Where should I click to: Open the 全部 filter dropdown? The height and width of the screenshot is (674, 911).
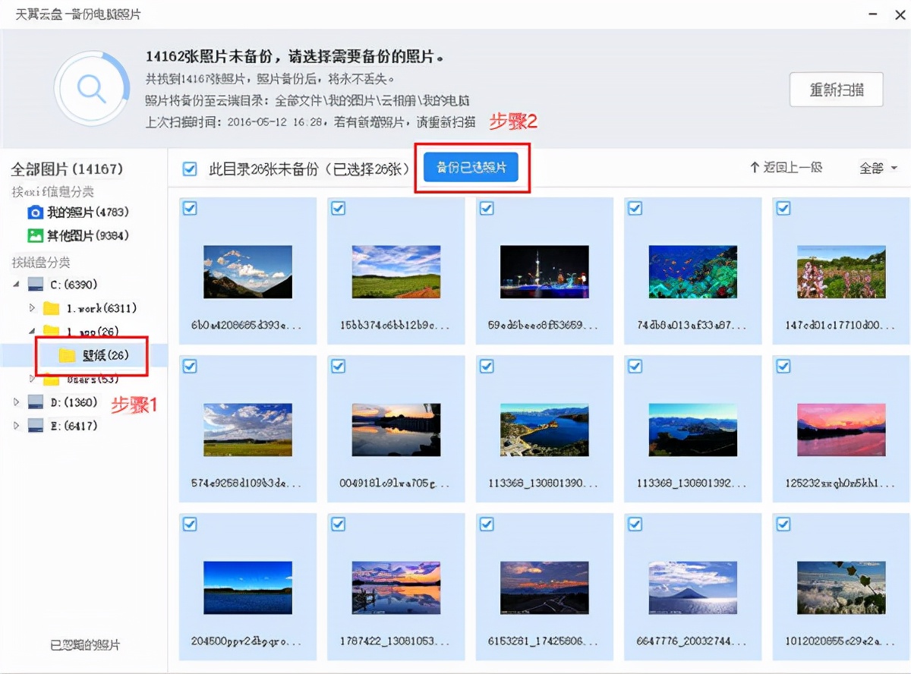tap(878, 168)
